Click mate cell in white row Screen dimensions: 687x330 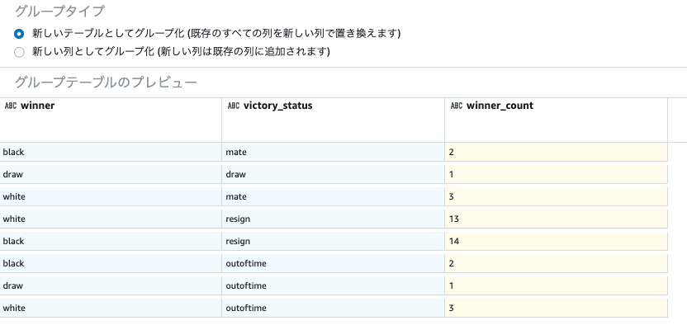(334, 196)
